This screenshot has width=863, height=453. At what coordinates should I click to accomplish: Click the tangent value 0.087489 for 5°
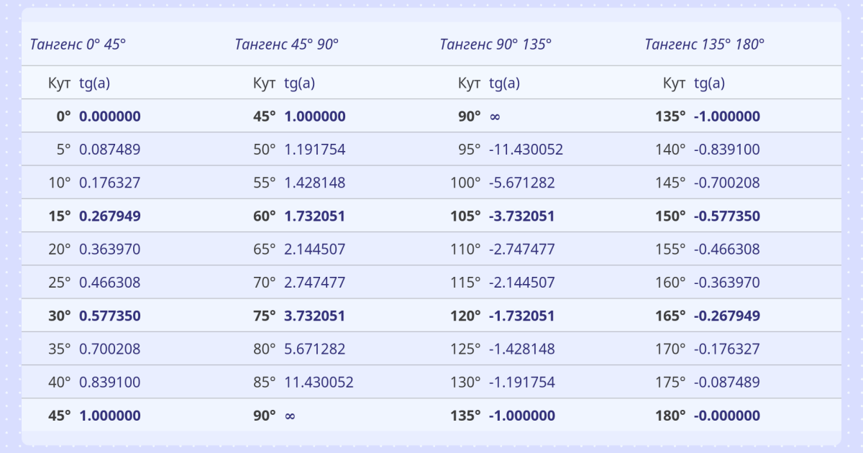[x=109, y=150]
